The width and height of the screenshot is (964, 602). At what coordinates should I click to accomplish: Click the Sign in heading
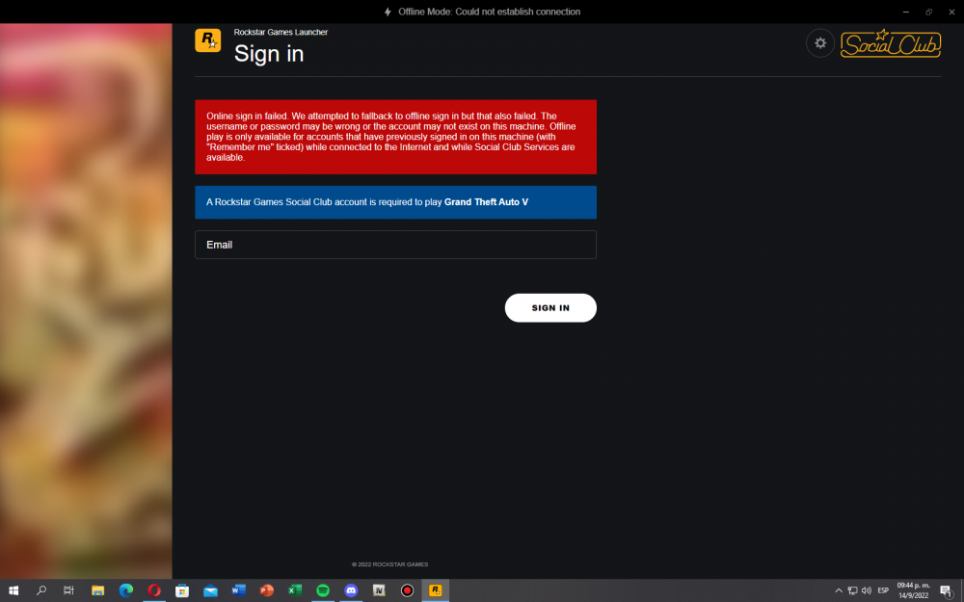click(x=269, y=54)
